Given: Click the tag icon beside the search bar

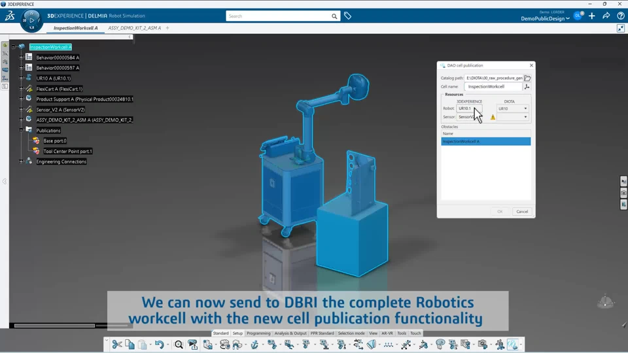Looking at the screenshot, I should pyautogui.click(x=347, y=16).
